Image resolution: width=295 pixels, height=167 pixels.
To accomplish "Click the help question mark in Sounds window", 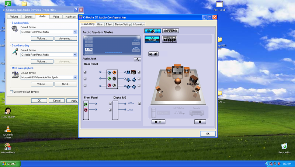I will pos(76,10).
